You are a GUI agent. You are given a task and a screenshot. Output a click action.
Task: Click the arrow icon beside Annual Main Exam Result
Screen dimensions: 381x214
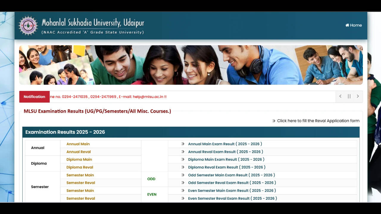click(x=183, y=144)
